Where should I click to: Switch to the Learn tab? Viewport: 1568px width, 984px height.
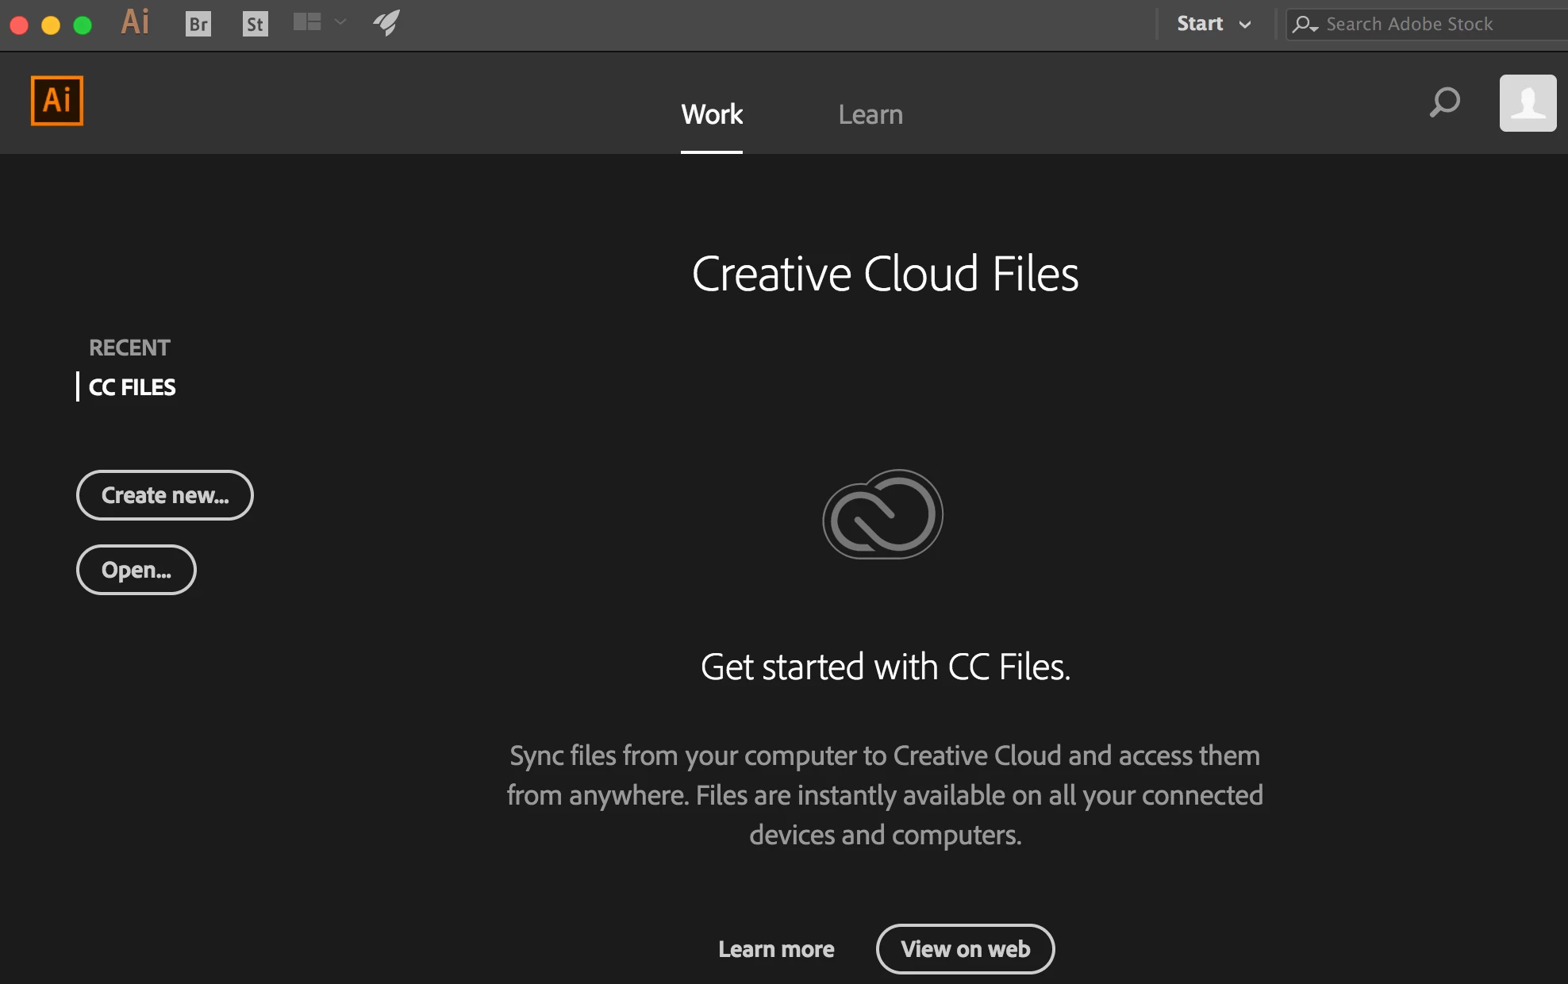click(x=870, y=115)
